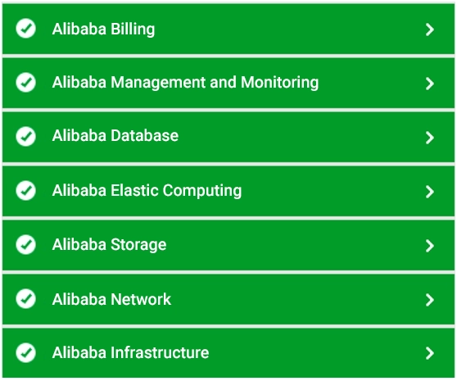Expand the Alibaba Infrastructure chevron arrow
Screen dimensions: 457x381
(x=430, y=353)
